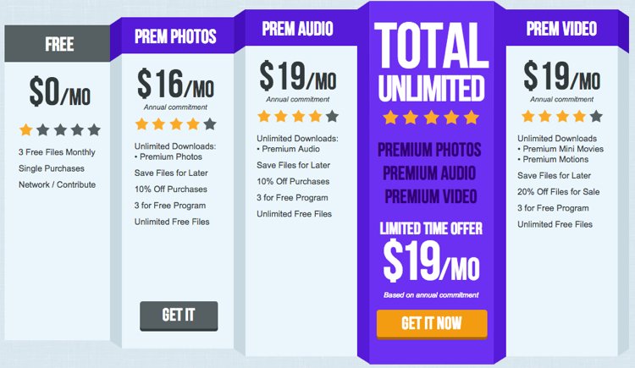Screen dimensions: 635x368
Task: Click the PREMIUM VIDEO text in purple column
Action: click(x=431, y=197)
